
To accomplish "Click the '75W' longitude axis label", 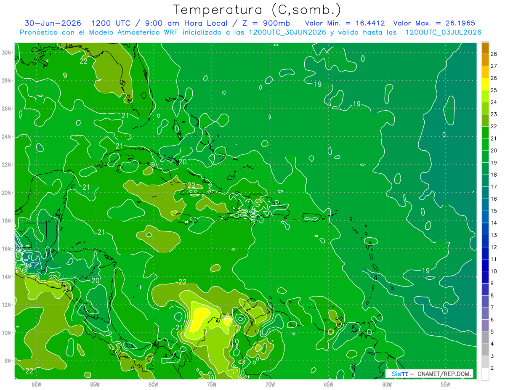I will point(212,385).
